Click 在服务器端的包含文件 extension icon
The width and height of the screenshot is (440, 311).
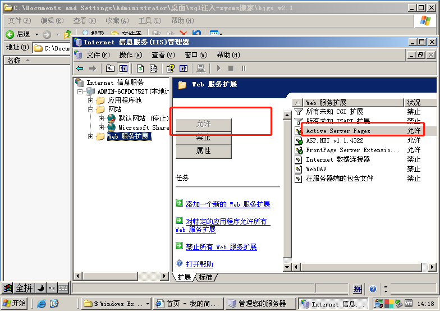(299, 179)
